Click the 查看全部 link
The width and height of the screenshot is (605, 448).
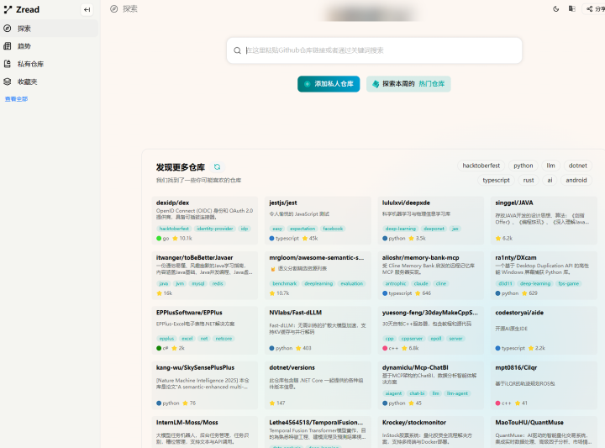16,99
